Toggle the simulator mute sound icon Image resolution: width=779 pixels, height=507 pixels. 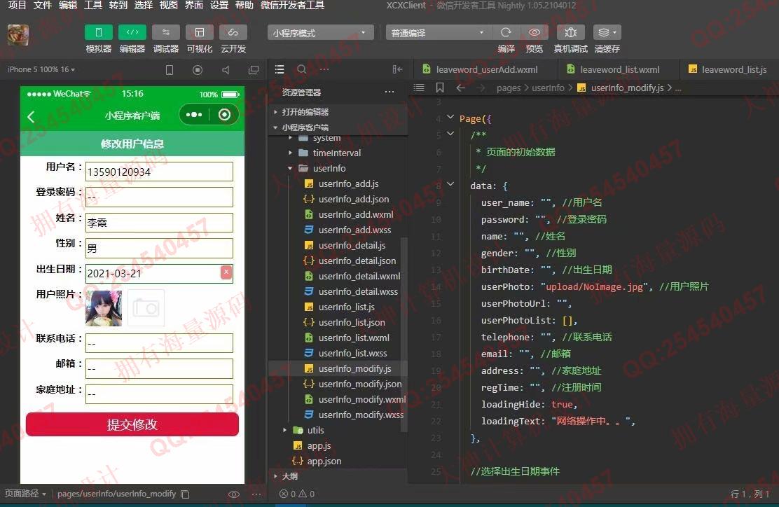226,70
